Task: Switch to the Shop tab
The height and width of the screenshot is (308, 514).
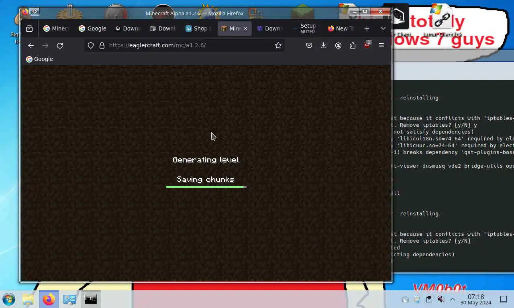Action: [198, 28]
